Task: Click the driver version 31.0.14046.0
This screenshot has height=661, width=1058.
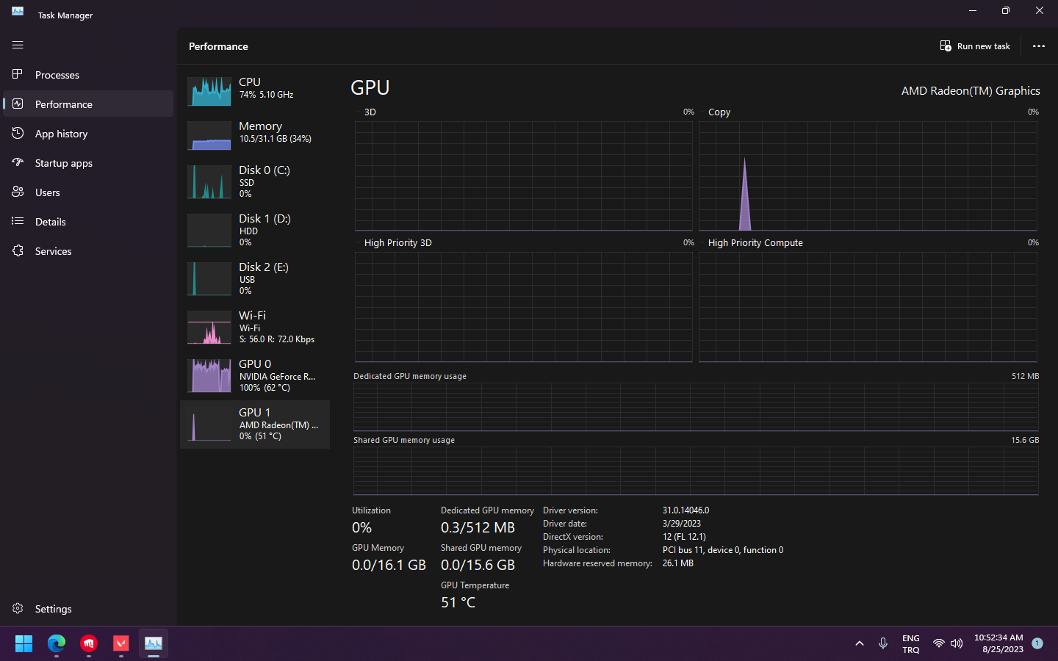Action: coord(686,510)
